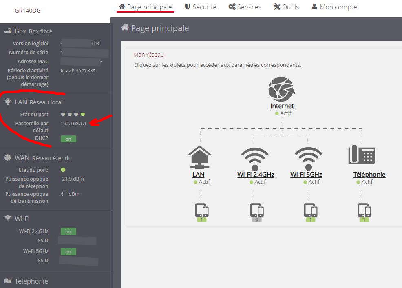Go to Outils menu
402x288 pixels.
tap(286, 7)
